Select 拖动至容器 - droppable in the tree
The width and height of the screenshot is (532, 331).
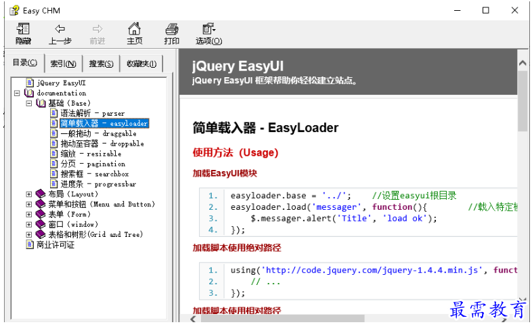point(102,144)
